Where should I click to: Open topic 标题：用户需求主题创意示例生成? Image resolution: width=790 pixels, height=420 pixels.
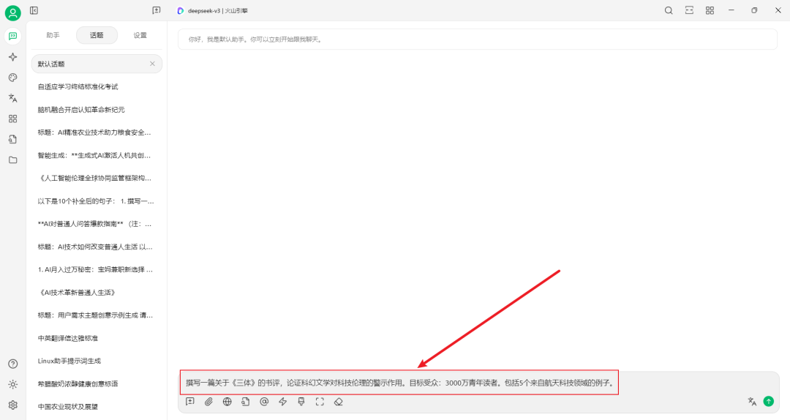(x=97, y=315)
